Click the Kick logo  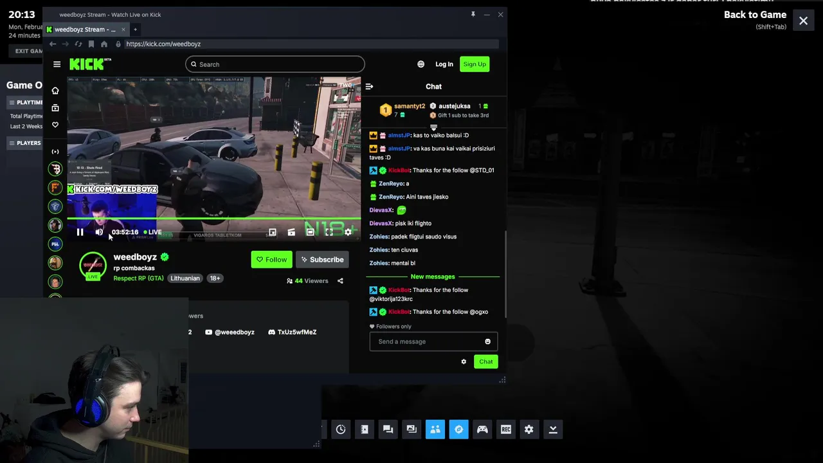pos(90,64)
